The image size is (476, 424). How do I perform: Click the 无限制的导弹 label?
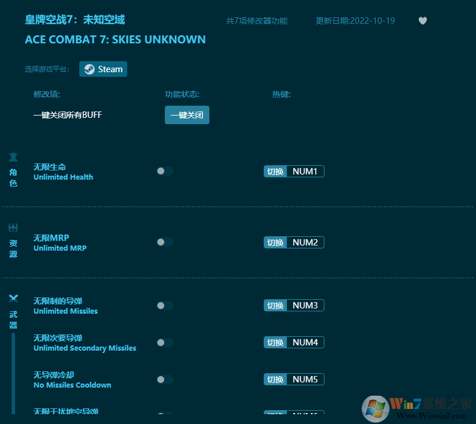tap(58, 301)
